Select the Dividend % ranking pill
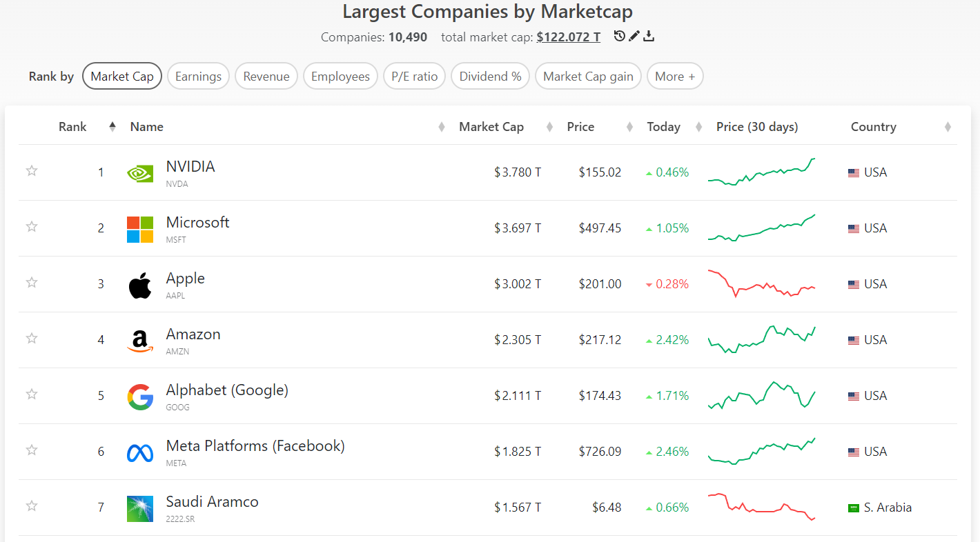Screen dimensions: 980x542 pyautogui.click(x=491, y=77)
